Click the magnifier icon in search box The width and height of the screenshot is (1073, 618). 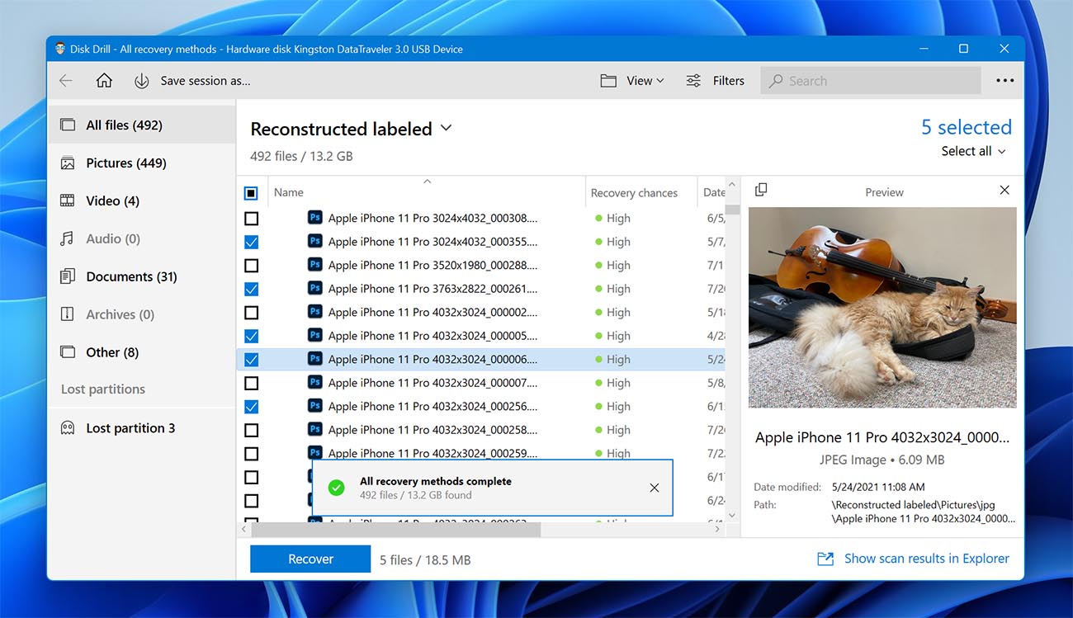776,81
